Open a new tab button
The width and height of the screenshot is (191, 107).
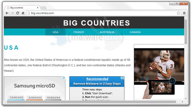tap(43, 8)
